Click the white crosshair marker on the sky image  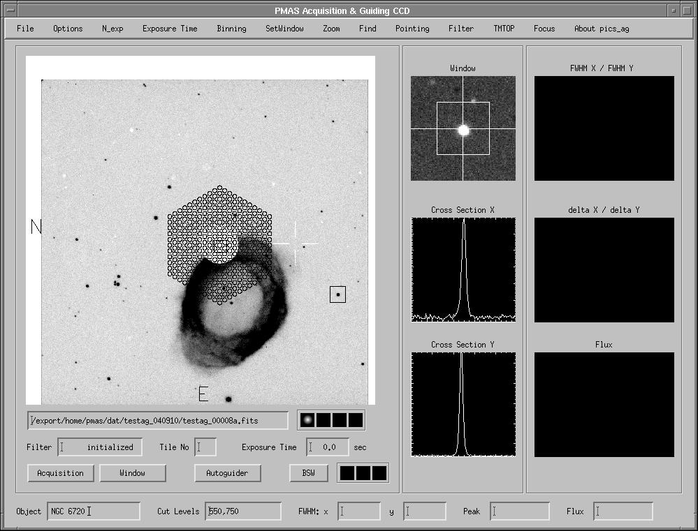point(295,244)
